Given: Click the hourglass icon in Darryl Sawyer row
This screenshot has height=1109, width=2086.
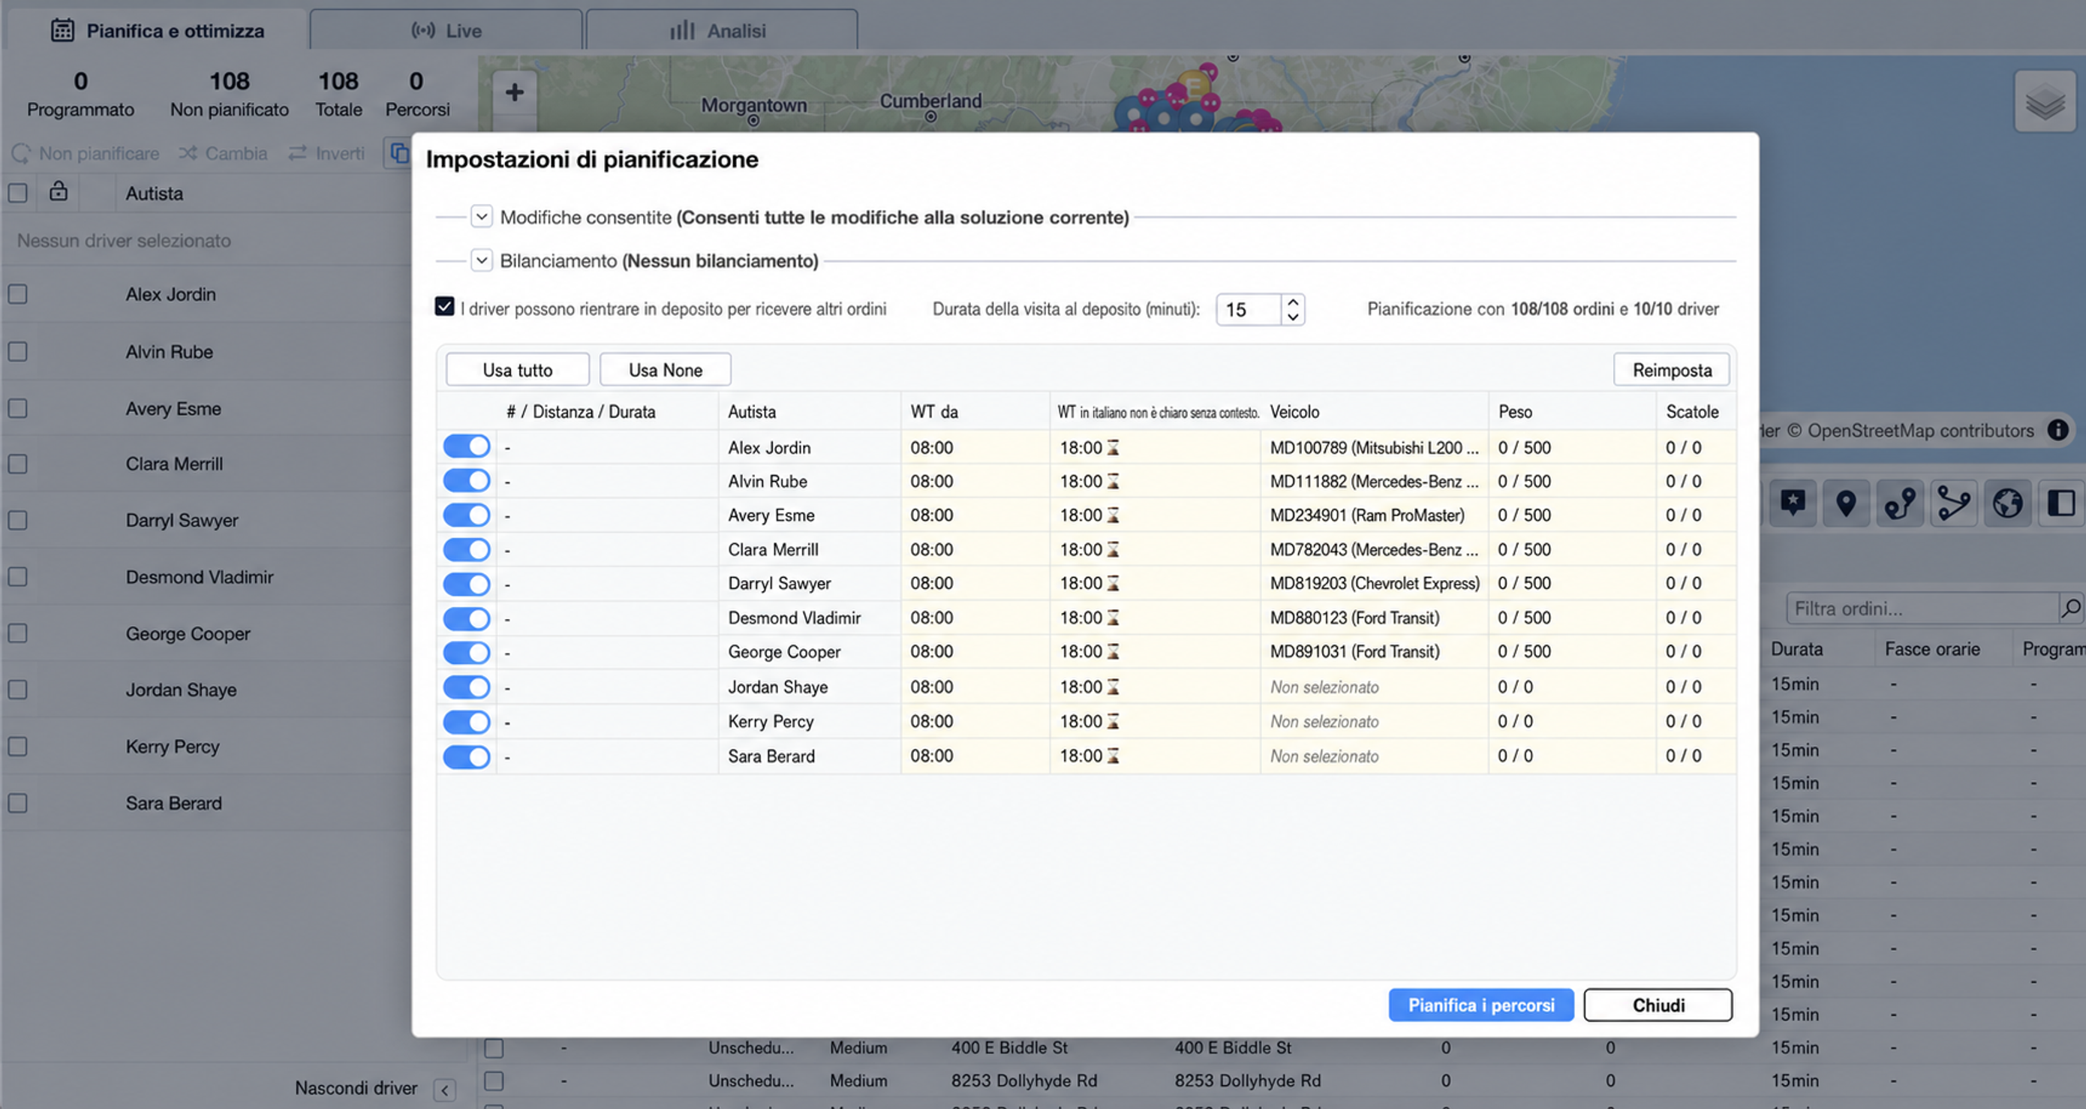Looking at the screenshot, I should (x=1114, y=583).
